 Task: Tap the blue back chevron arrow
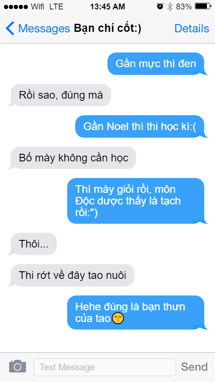[x=10, y=28]
